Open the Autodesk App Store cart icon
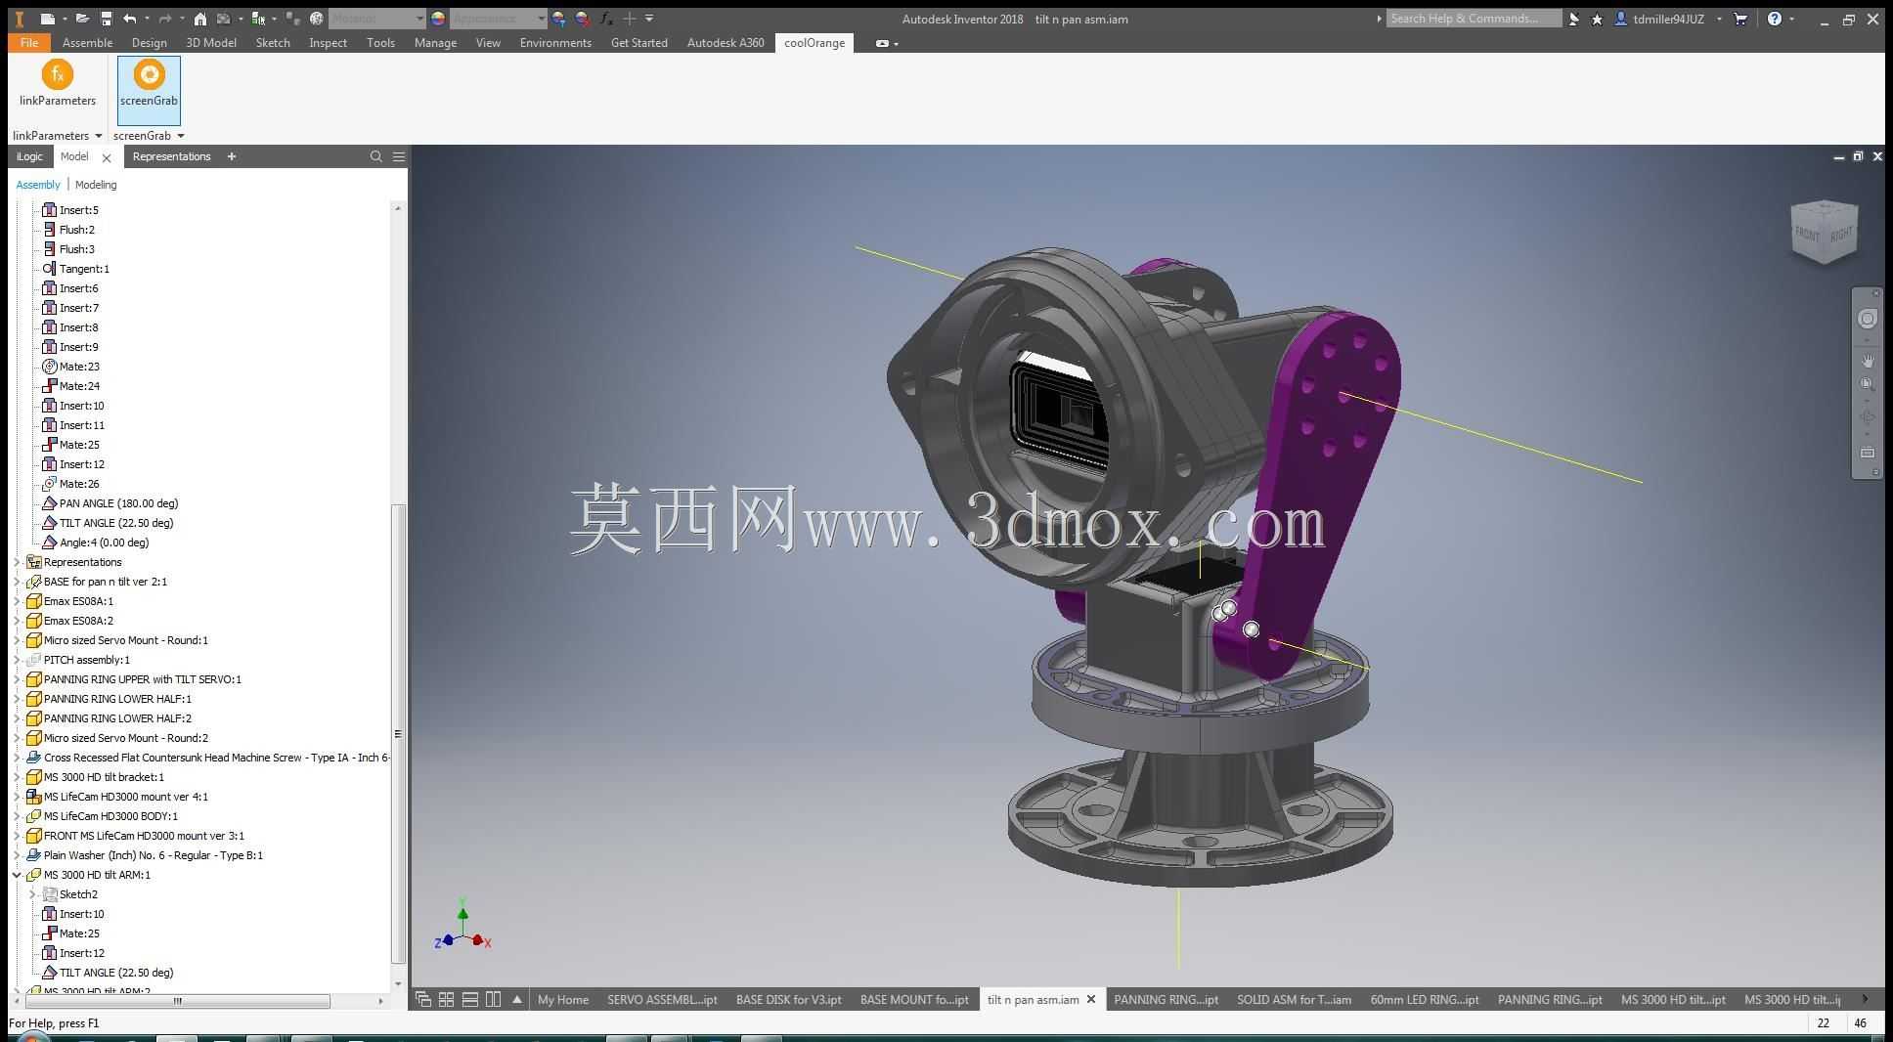Image resolution: width=1893 pixels, height=1042 pixels. tap(1740, 19)
